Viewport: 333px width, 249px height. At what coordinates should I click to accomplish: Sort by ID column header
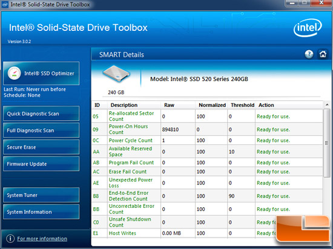coord(97,105)
